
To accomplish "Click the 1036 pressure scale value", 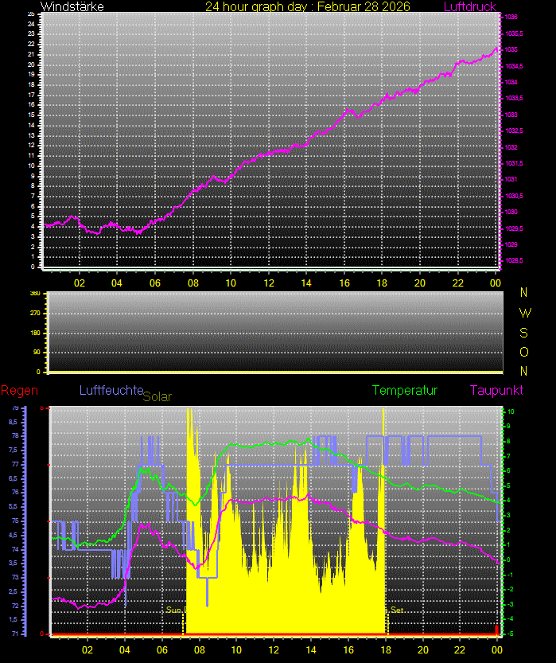I will (x=511, y=17).
